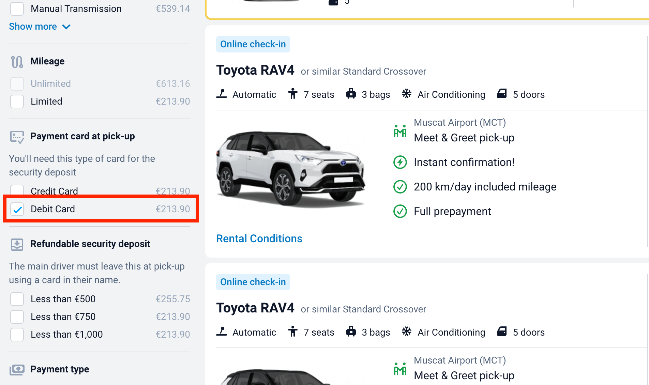
Task: Click the Refundable security deposit icon
Action: (x=17, y=244)
